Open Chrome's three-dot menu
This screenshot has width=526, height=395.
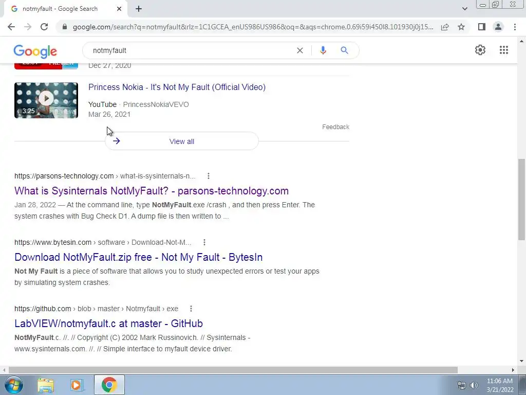(515, 27)
